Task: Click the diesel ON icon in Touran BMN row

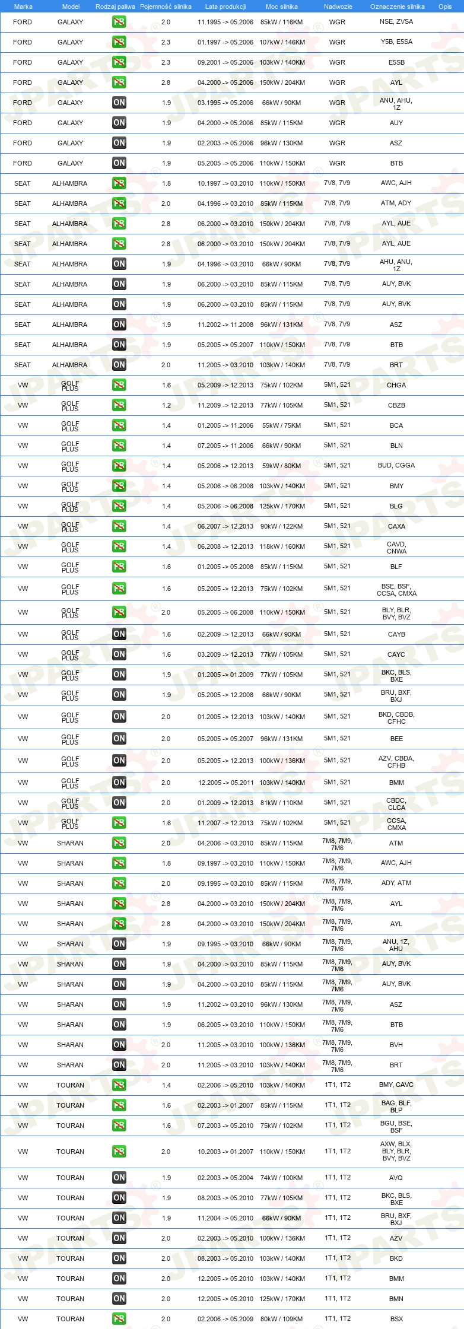Action: [x=119, y=1299]
